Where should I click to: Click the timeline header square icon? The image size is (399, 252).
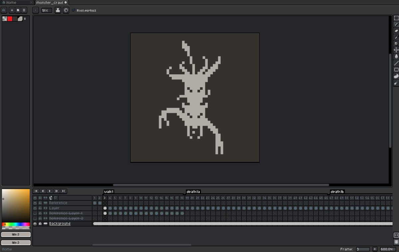tap(56, 198)
